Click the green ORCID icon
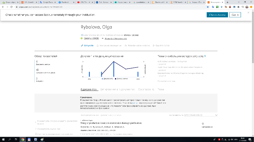The width and height of the screenshot is (254, 142). [x=82, y=38]
